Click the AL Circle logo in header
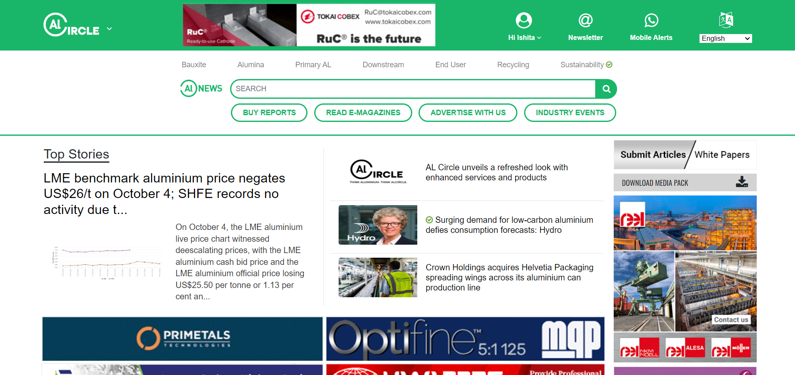This screenshot has width=795, height=375. 72,25
